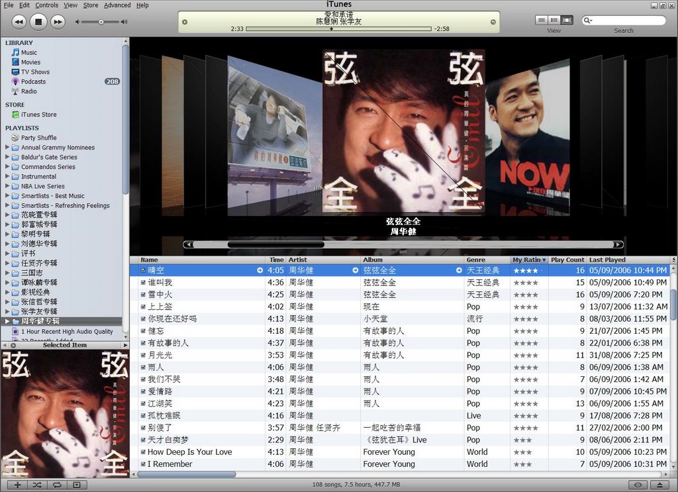
Task: Click the cover flow scrollbar thumb
Action: tap(276, 245)
